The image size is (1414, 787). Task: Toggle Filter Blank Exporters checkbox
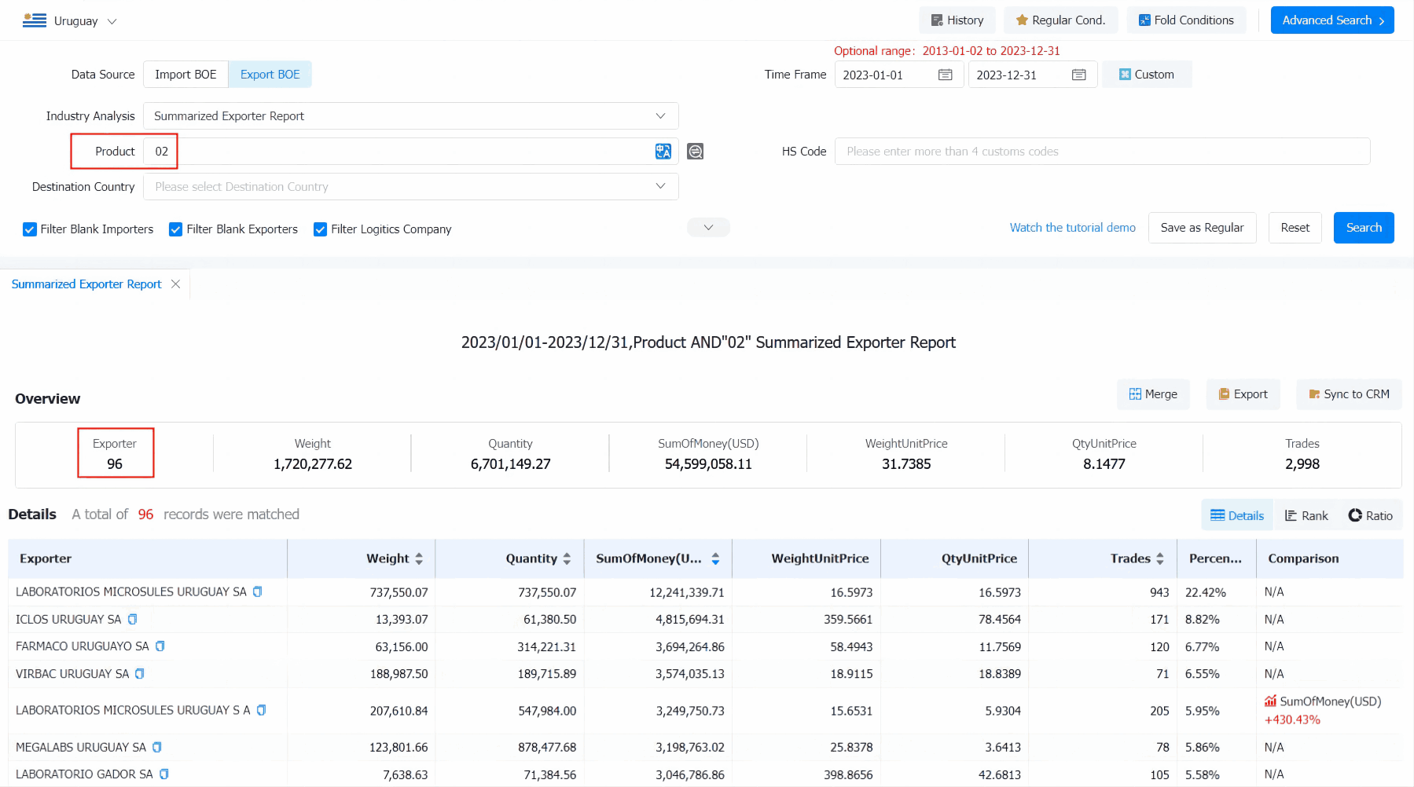176,229
